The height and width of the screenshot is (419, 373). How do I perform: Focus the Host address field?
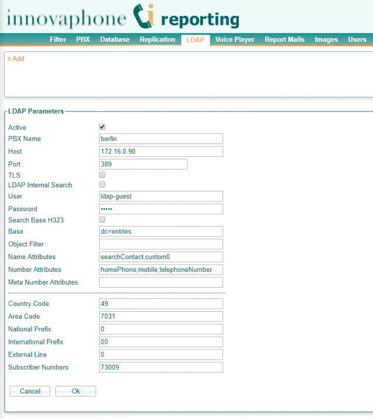pos(161,152)
